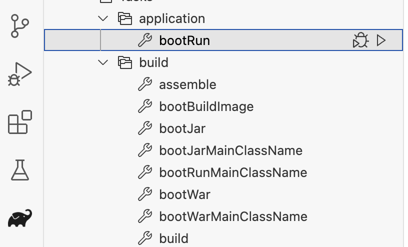Image resolution: width=408 pixels, height=247 pixels.
Task: Click wrench icon beside bootBuildImage
Action: tap(145, 106)
